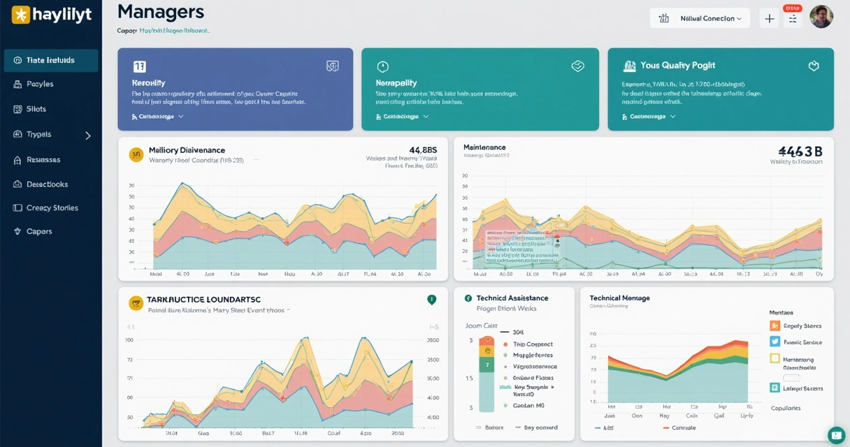Click the Copularles link
Image resolution: width=850 pixels, height=447 pixels.
(x=786, y=408)
